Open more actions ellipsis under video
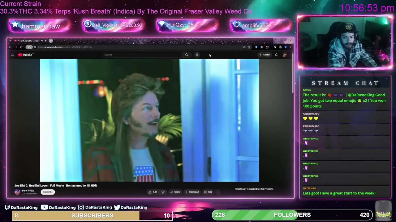396x222 pixels. click(x=218, y=192)
